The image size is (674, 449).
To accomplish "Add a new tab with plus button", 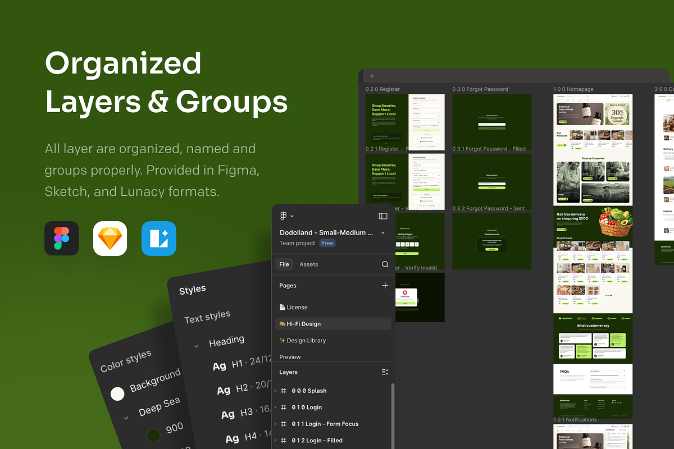I will click(x=372, y=76).
